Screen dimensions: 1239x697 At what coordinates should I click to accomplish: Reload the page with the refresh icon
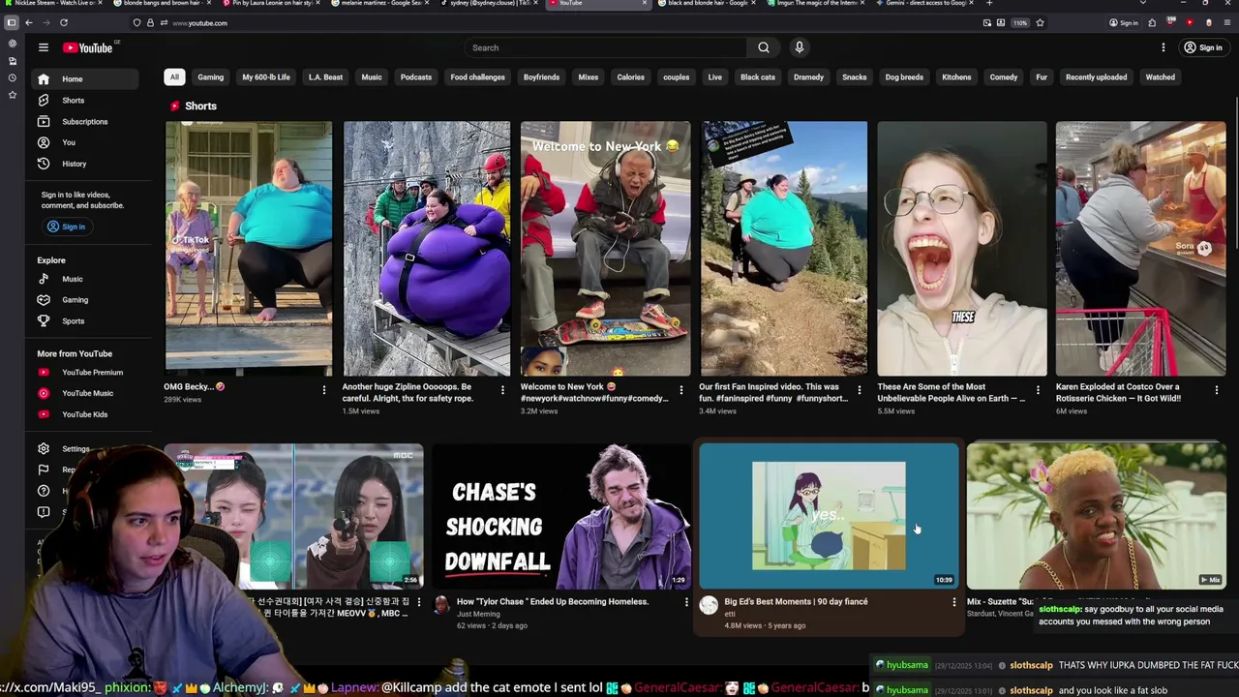pyautogui.click(x=64, y=22)
